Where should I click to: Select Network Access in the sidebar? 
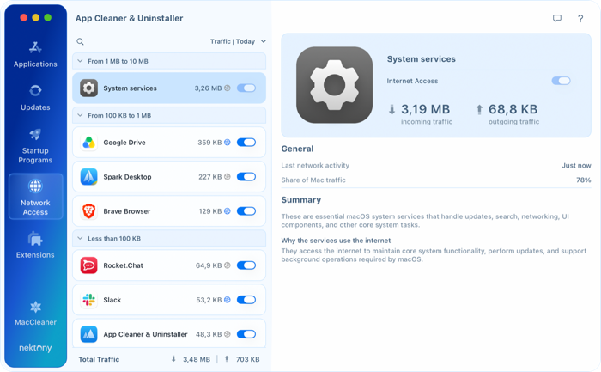[36, 197]
